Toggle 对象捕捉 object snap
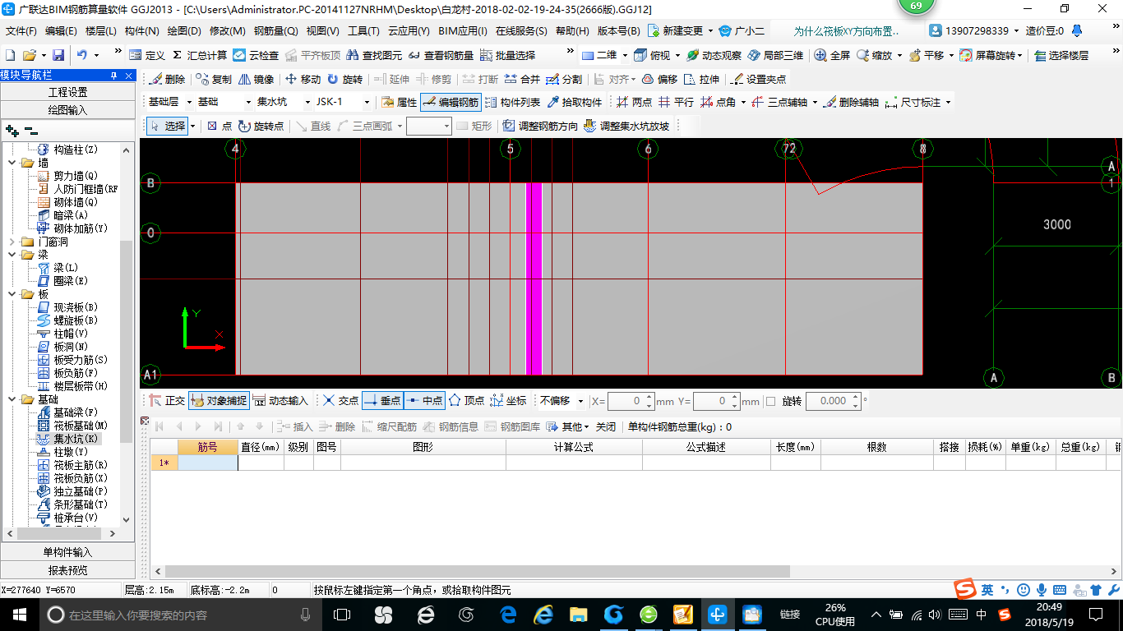The height and width of the screenshot is (631, 1123). click(219, 400)
